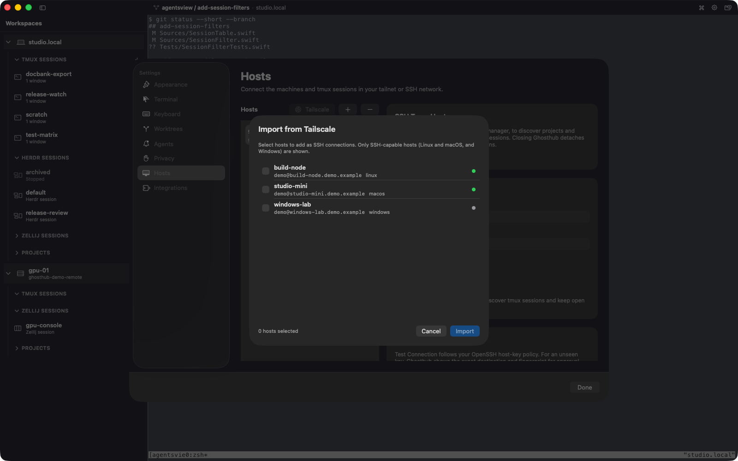
Task: Collapse the gpu-01 workspace
Action: pyautogui.click(x=8, y=273)
